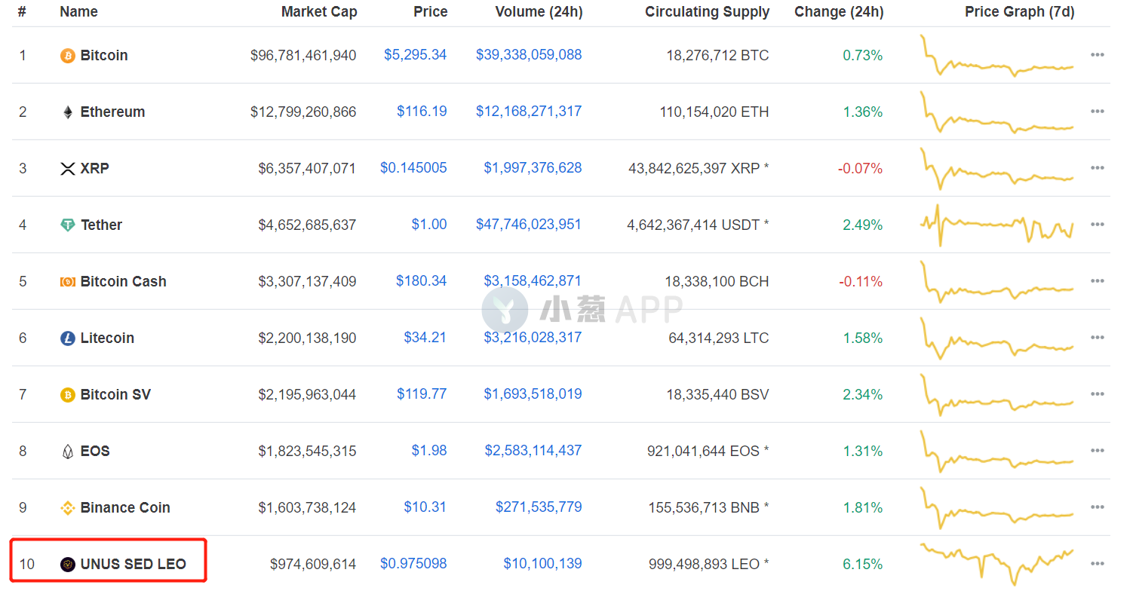Open the Bitcoin SV name link
Screen dimensions: 1133x591
click(115, 395)
